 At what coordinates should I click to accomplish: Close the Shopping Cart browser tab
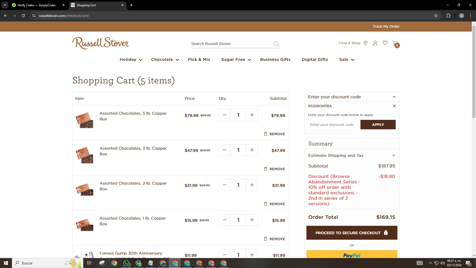pos(122,5)
